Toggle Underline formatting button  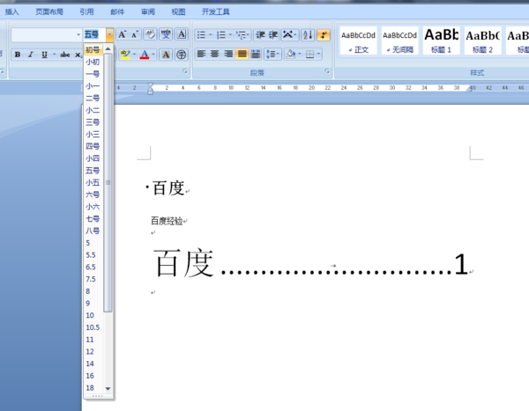44,55
